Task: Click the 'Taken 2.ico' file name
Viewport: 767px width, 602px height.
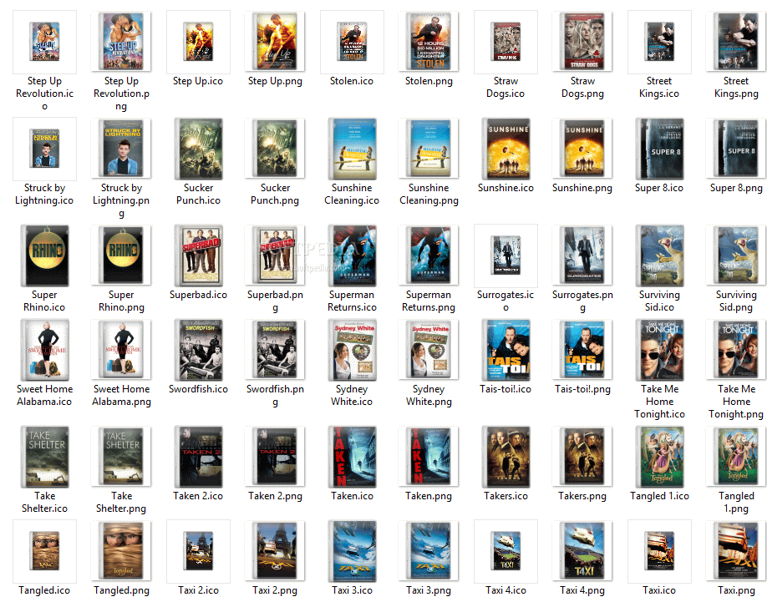Action: coord(198,496)
